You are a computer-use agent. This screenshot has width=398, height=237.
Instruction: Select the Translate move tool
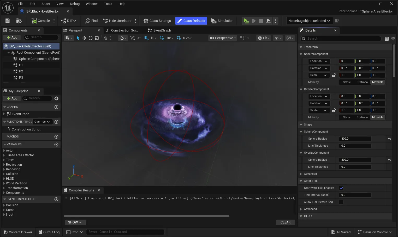pos(84,38)
